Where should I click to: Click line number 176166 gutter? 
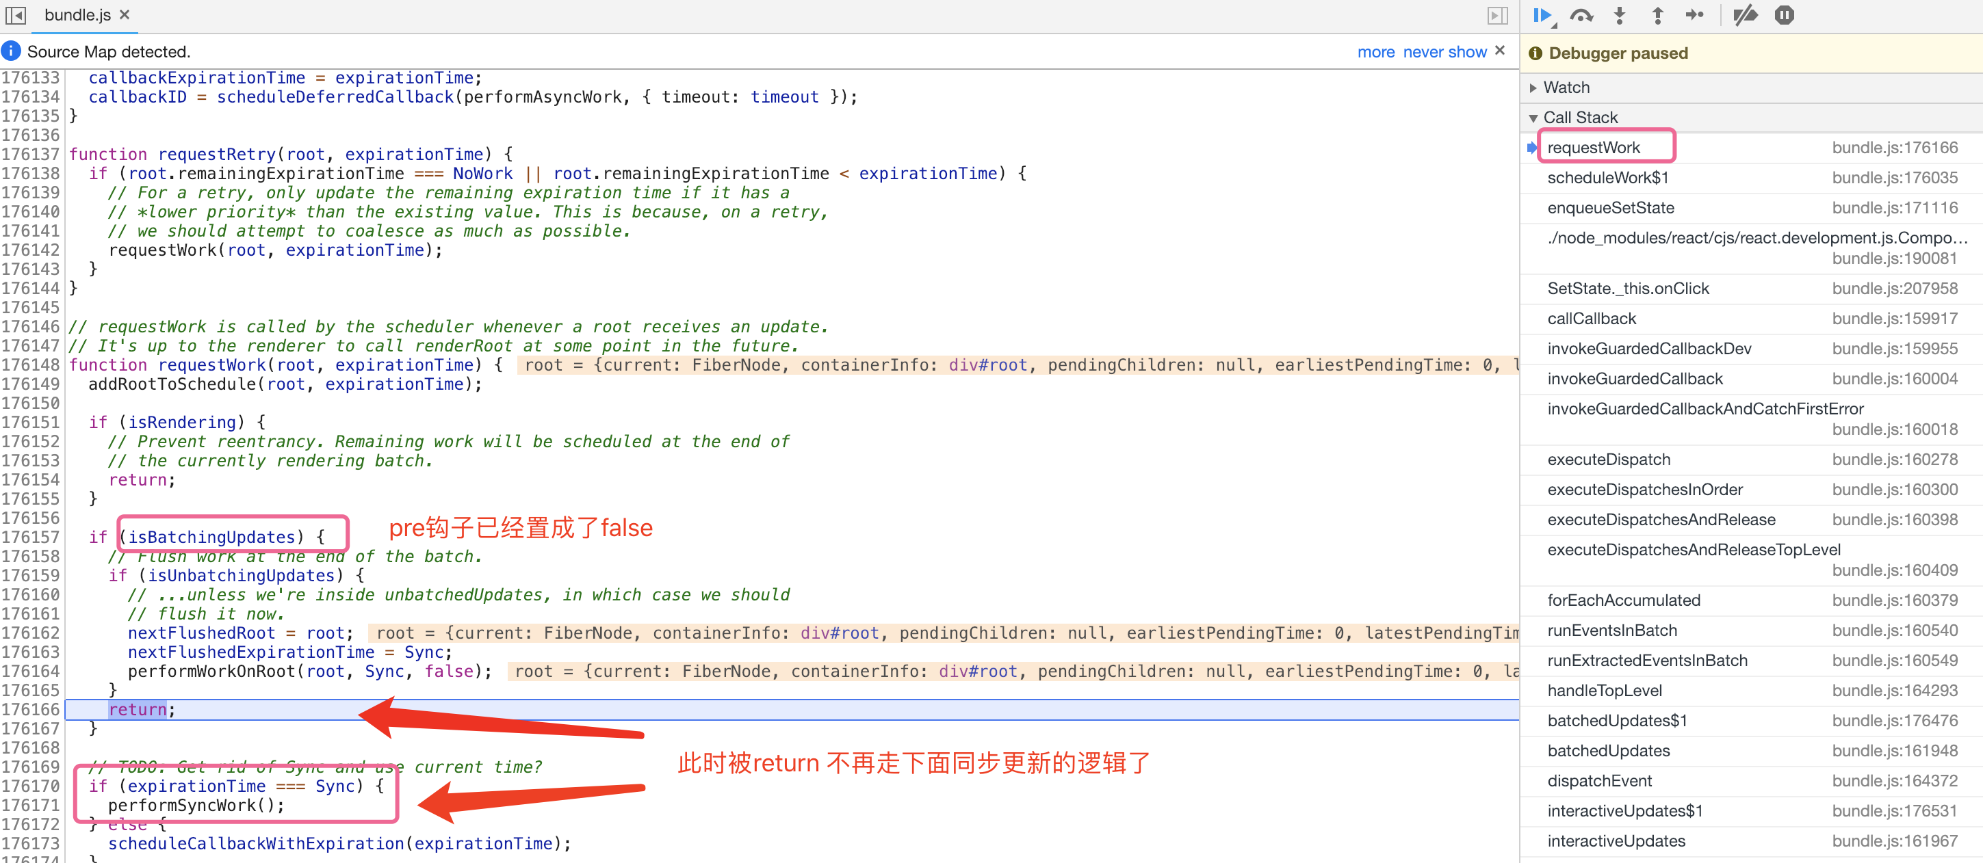click(31, 709)
